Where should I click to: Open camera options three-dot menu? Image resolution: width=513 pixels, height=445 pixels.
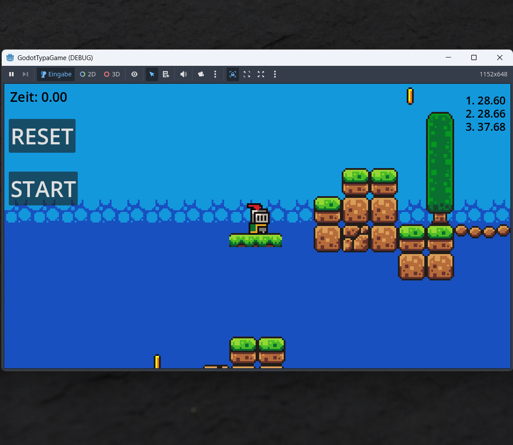tap(215, 74)
